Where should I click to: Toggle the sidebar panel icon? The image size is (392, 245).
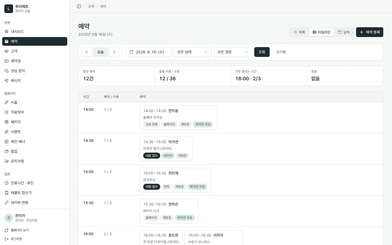tap(79, 6)
